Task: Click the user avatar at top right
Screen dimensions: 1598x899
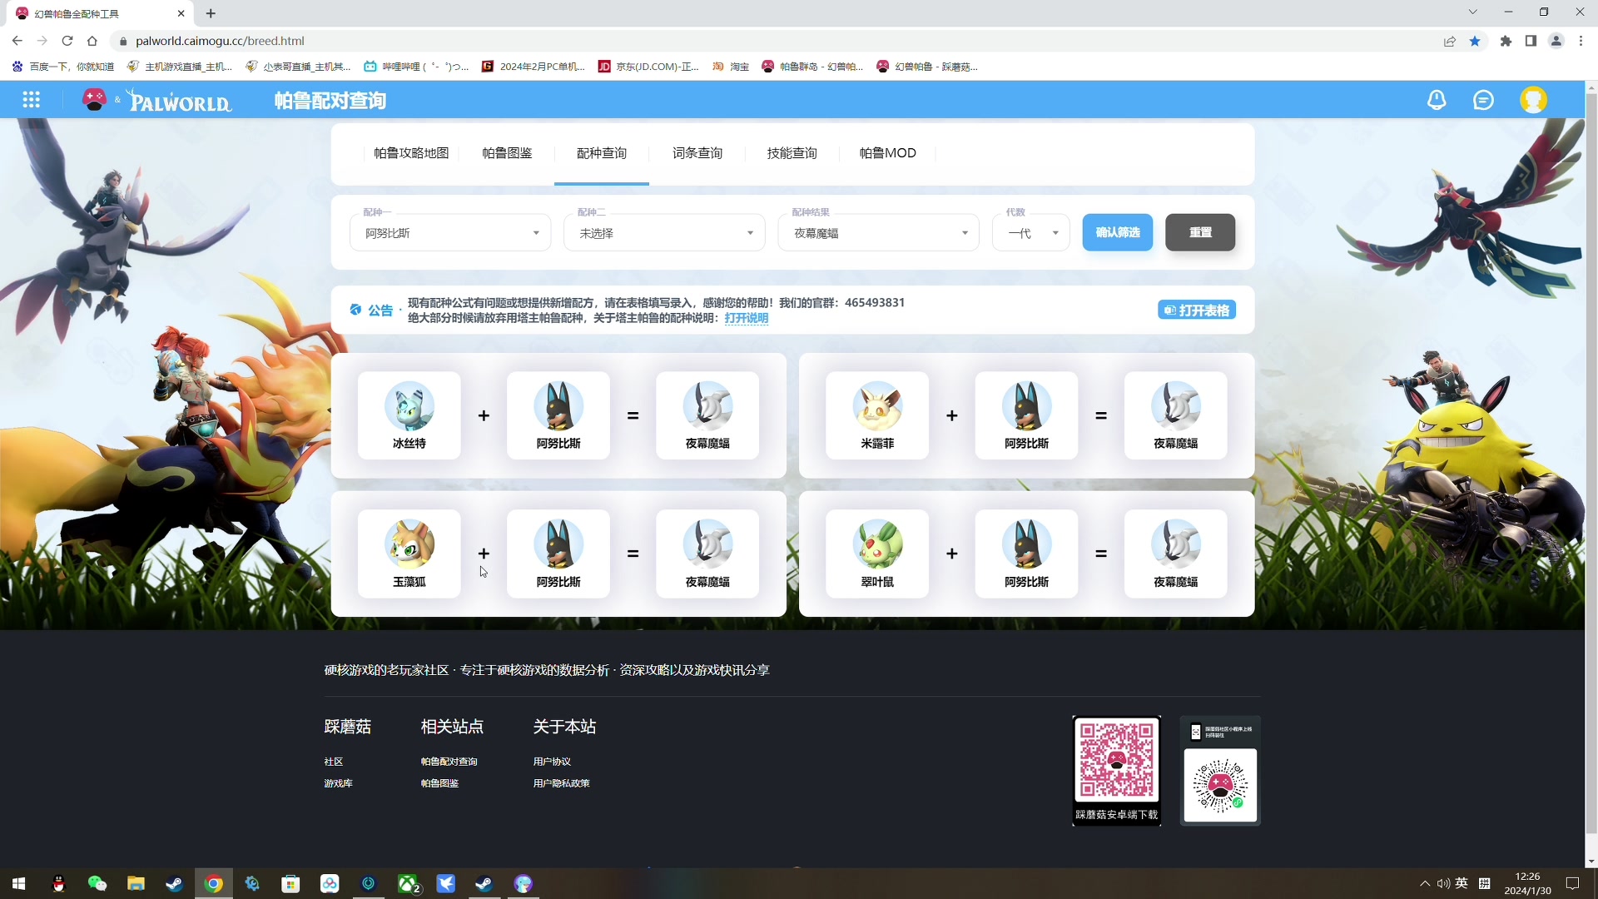Action: click(x=1534, y=99)
